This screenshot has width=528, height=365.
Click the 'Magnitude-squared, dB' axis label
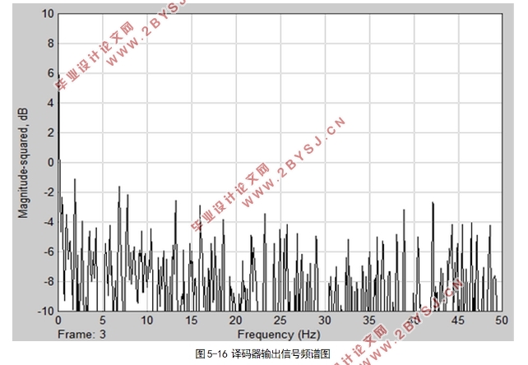(x=23, y=164)
